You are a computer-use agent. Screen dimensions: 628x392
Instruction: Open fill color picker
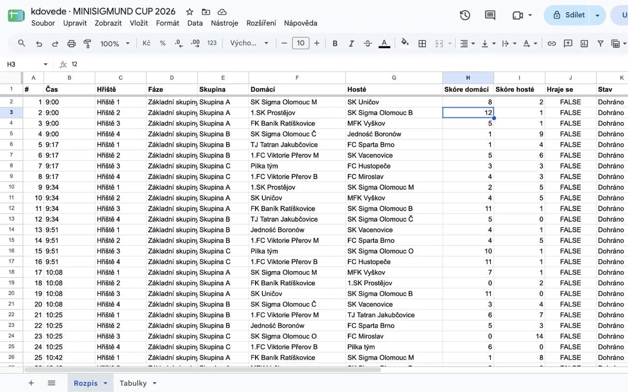tap(405, 42)
